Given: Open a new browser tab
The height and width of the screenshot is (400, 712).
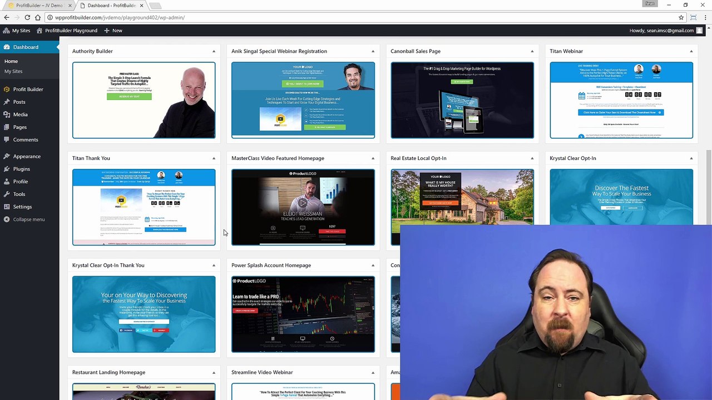Looking at the screenshot, I should coord(156,6).
